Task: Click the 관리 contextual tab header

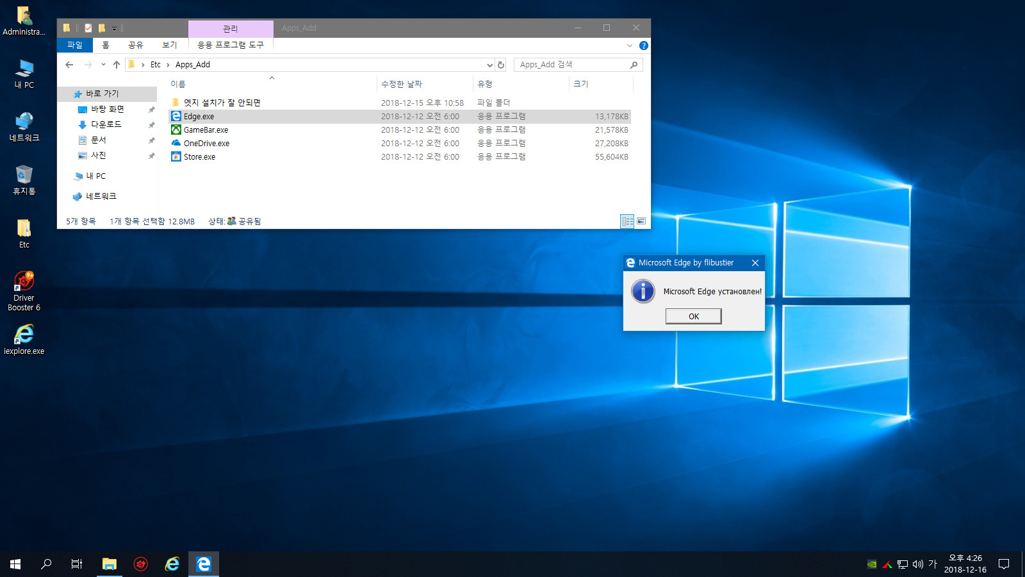Action: click(x=231, y=28)
